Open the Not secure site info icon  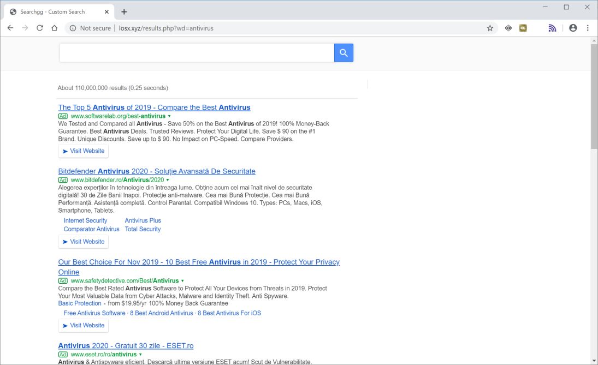(x=73, y=28)
